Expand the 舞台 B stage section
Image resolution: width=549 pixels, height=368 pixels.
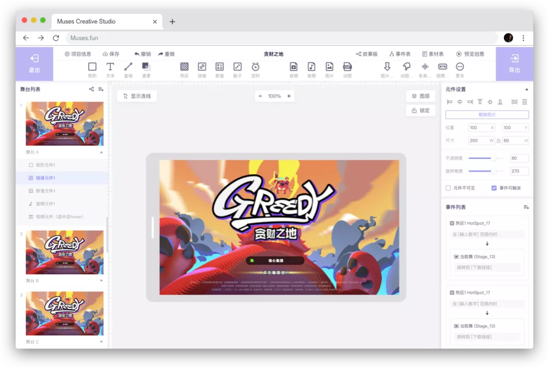coord(101,281)
